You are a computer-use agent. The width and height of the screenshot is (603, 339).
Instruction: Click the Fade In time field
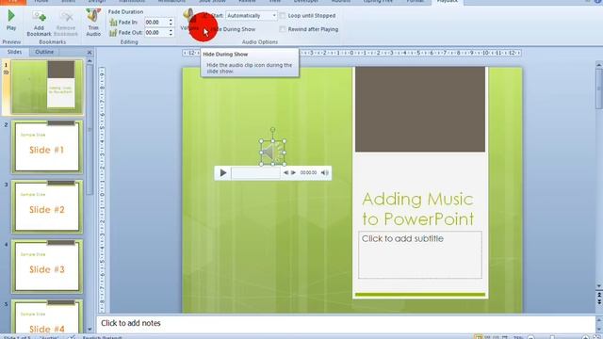pyautogui.click(x=156, y=23)
